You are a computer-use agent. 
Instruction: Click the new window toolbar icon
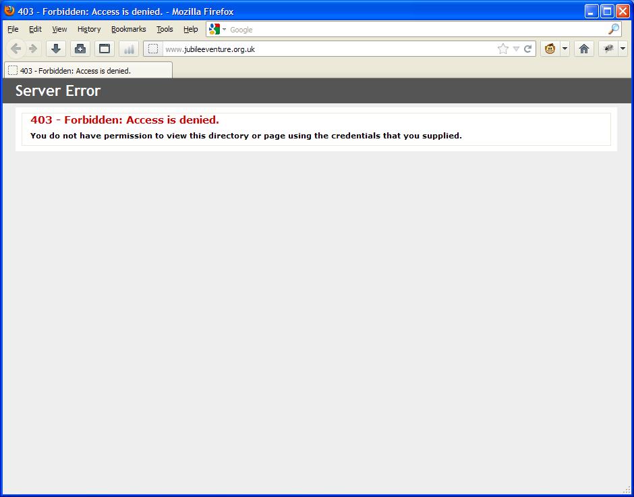tap(103, 48)
